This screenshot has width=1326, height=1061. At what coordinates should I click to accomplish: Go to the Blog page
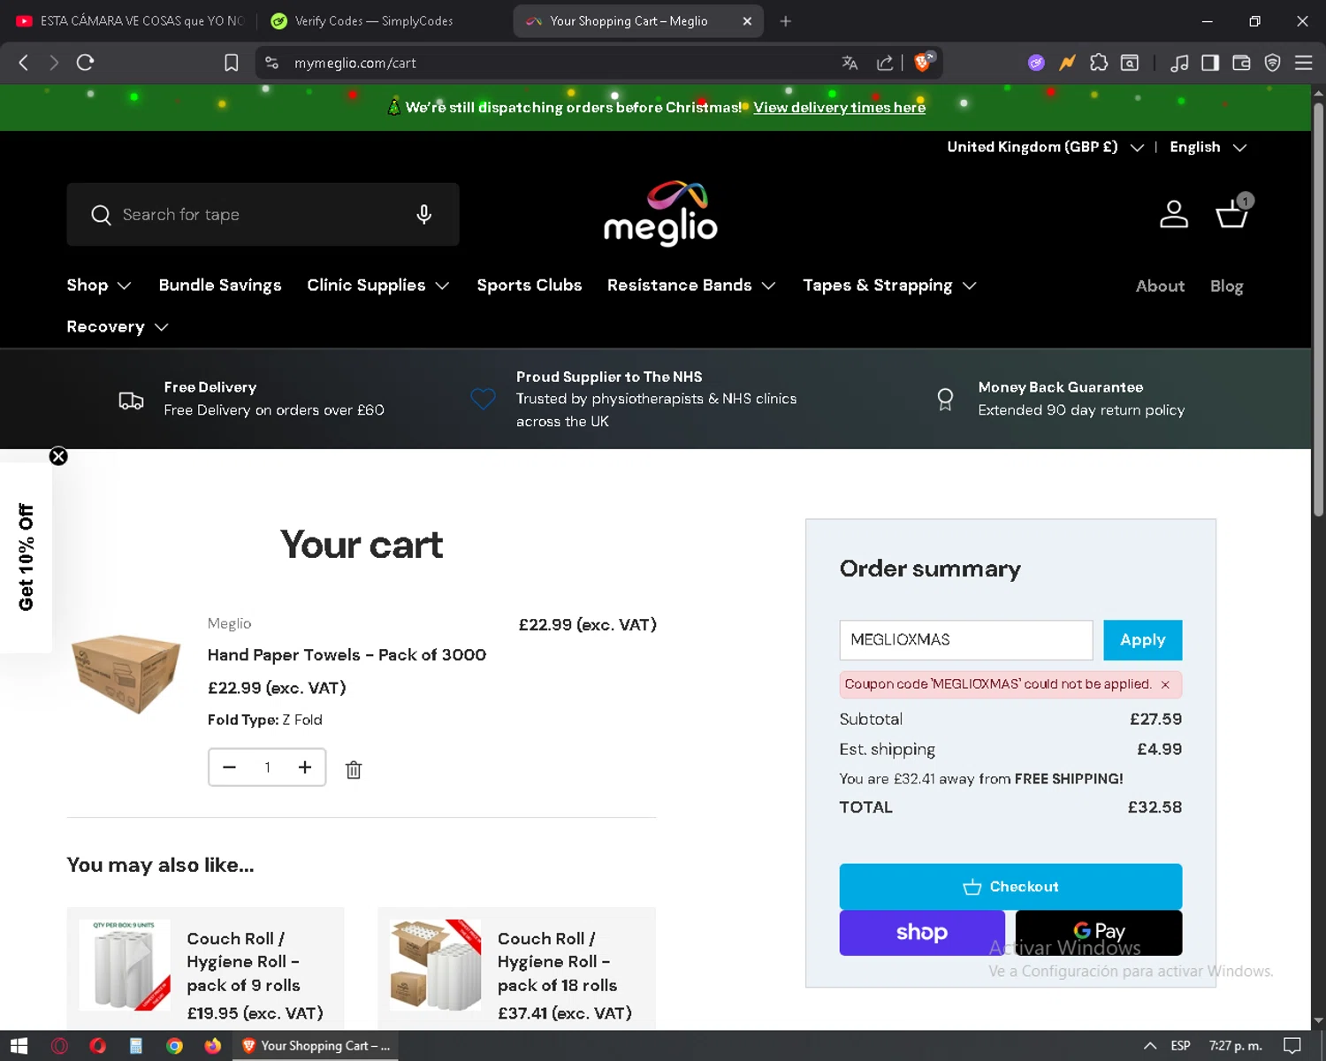(1226, 286)
